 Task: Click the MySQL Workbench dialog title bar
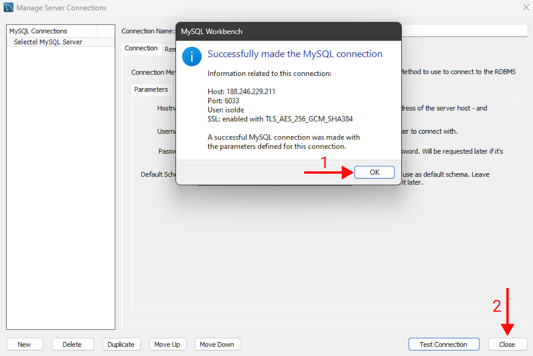[288, 32]
